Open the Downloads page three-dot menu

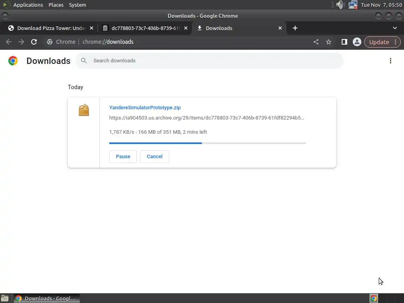(391, 60)
